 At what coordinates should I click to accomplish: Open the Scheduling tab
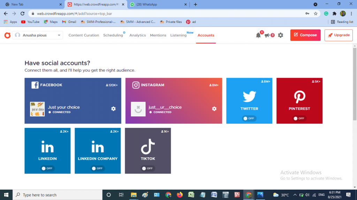click(113, 35)
